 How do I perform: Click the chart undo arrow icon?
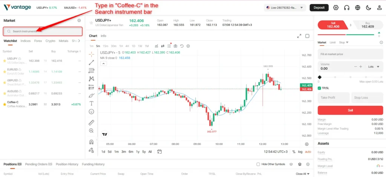(182, 46)
